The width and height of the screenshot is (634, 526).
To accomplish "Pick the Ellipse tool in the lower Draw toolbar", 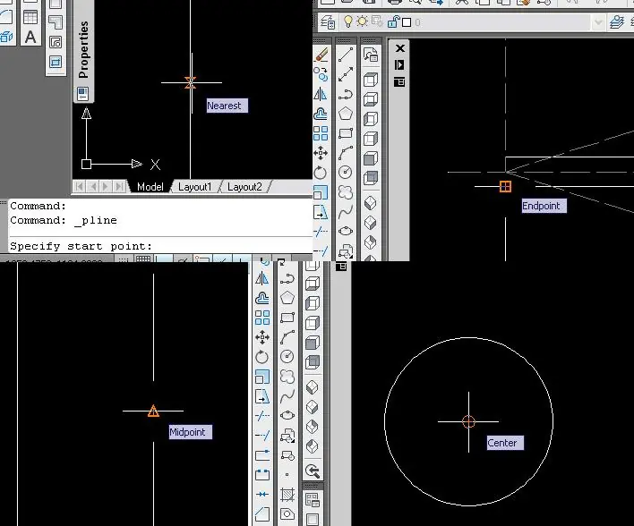I will [287, 415].
